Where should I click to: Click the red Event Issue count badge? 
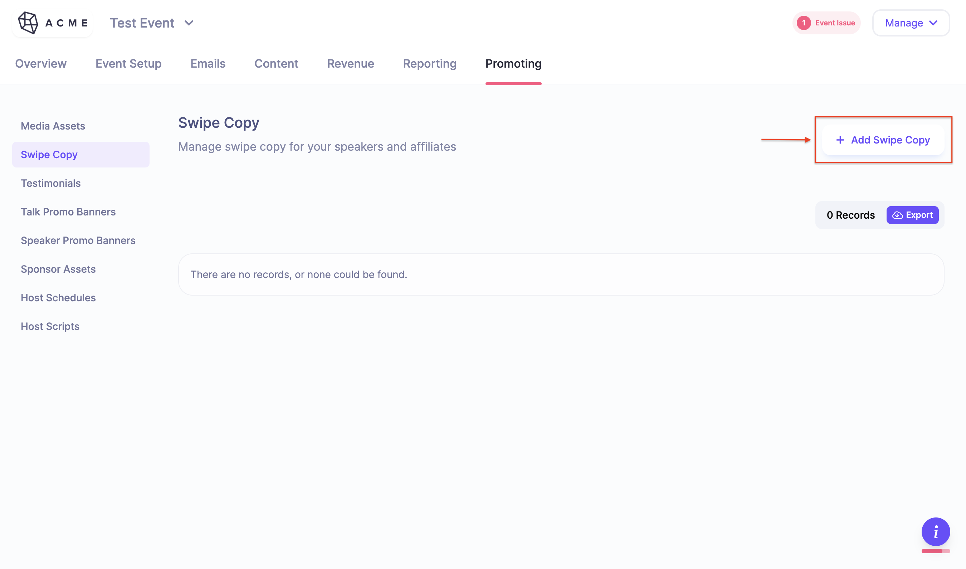(x=804, y=23)
